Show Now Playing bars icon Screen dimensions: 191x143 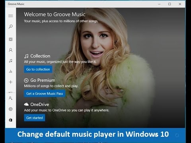[11, 71]
